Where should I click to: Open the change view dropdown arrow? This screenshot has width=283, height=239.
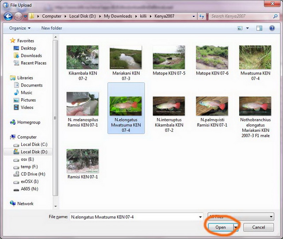pyautogui.click(x=248, y=28)
